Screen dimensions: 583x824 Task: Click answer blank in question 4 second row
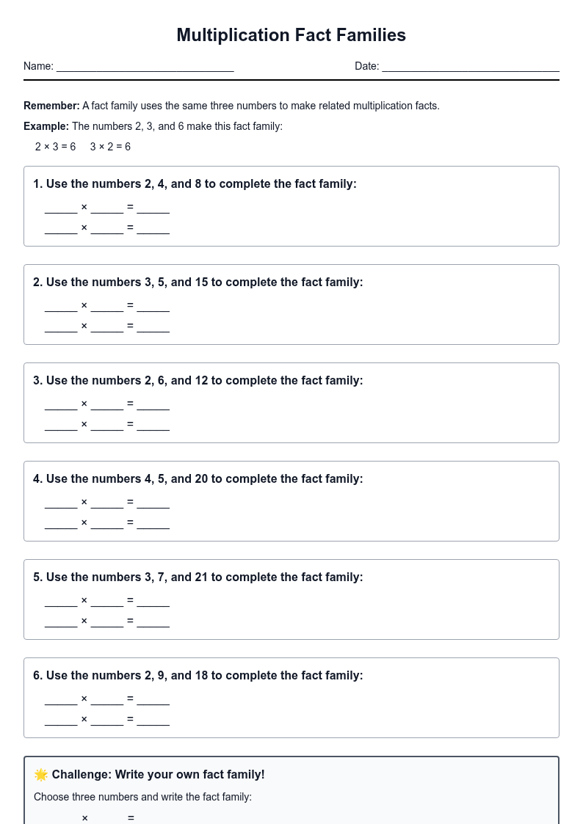153,523
